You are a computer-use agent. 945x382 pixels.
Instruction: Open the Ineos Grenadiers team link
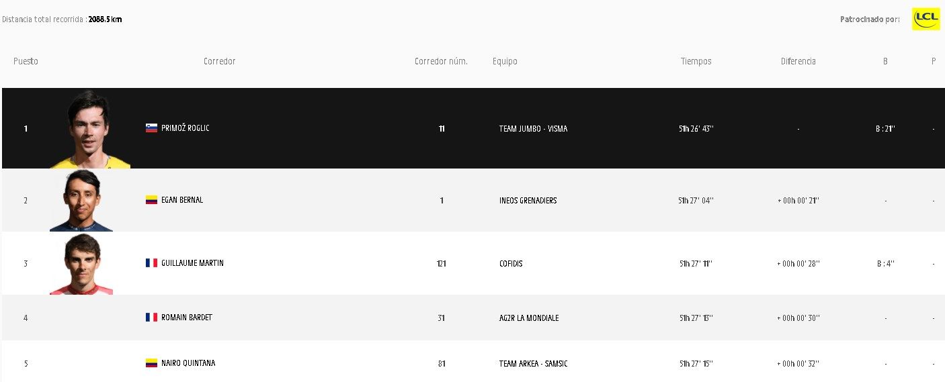pyautogui.click(x=528, y=201)
